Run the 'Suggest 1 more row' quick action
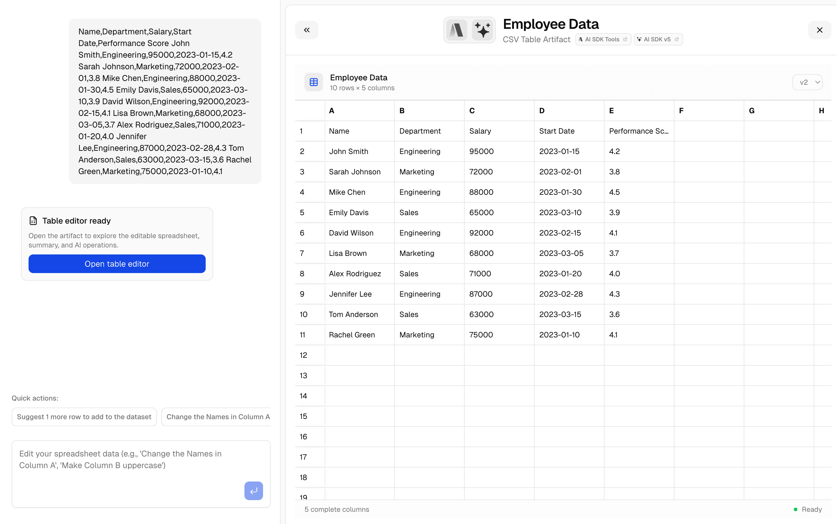The image size is (839, 524). coord(84,417)
